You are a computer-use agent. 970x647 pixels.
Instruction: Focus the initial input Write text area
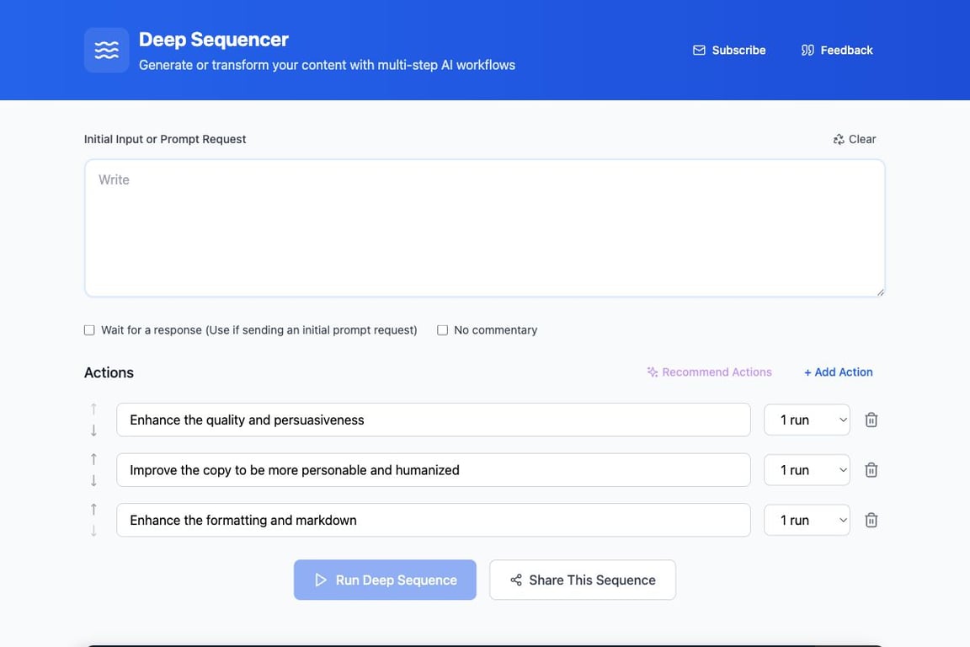[x=484, y=228]
